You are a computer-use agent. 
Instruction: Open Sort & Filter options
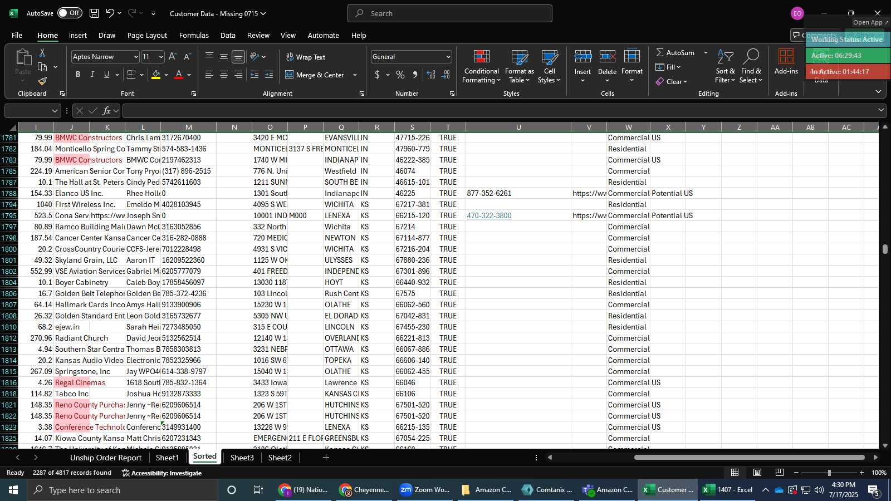tap(725, 67)
